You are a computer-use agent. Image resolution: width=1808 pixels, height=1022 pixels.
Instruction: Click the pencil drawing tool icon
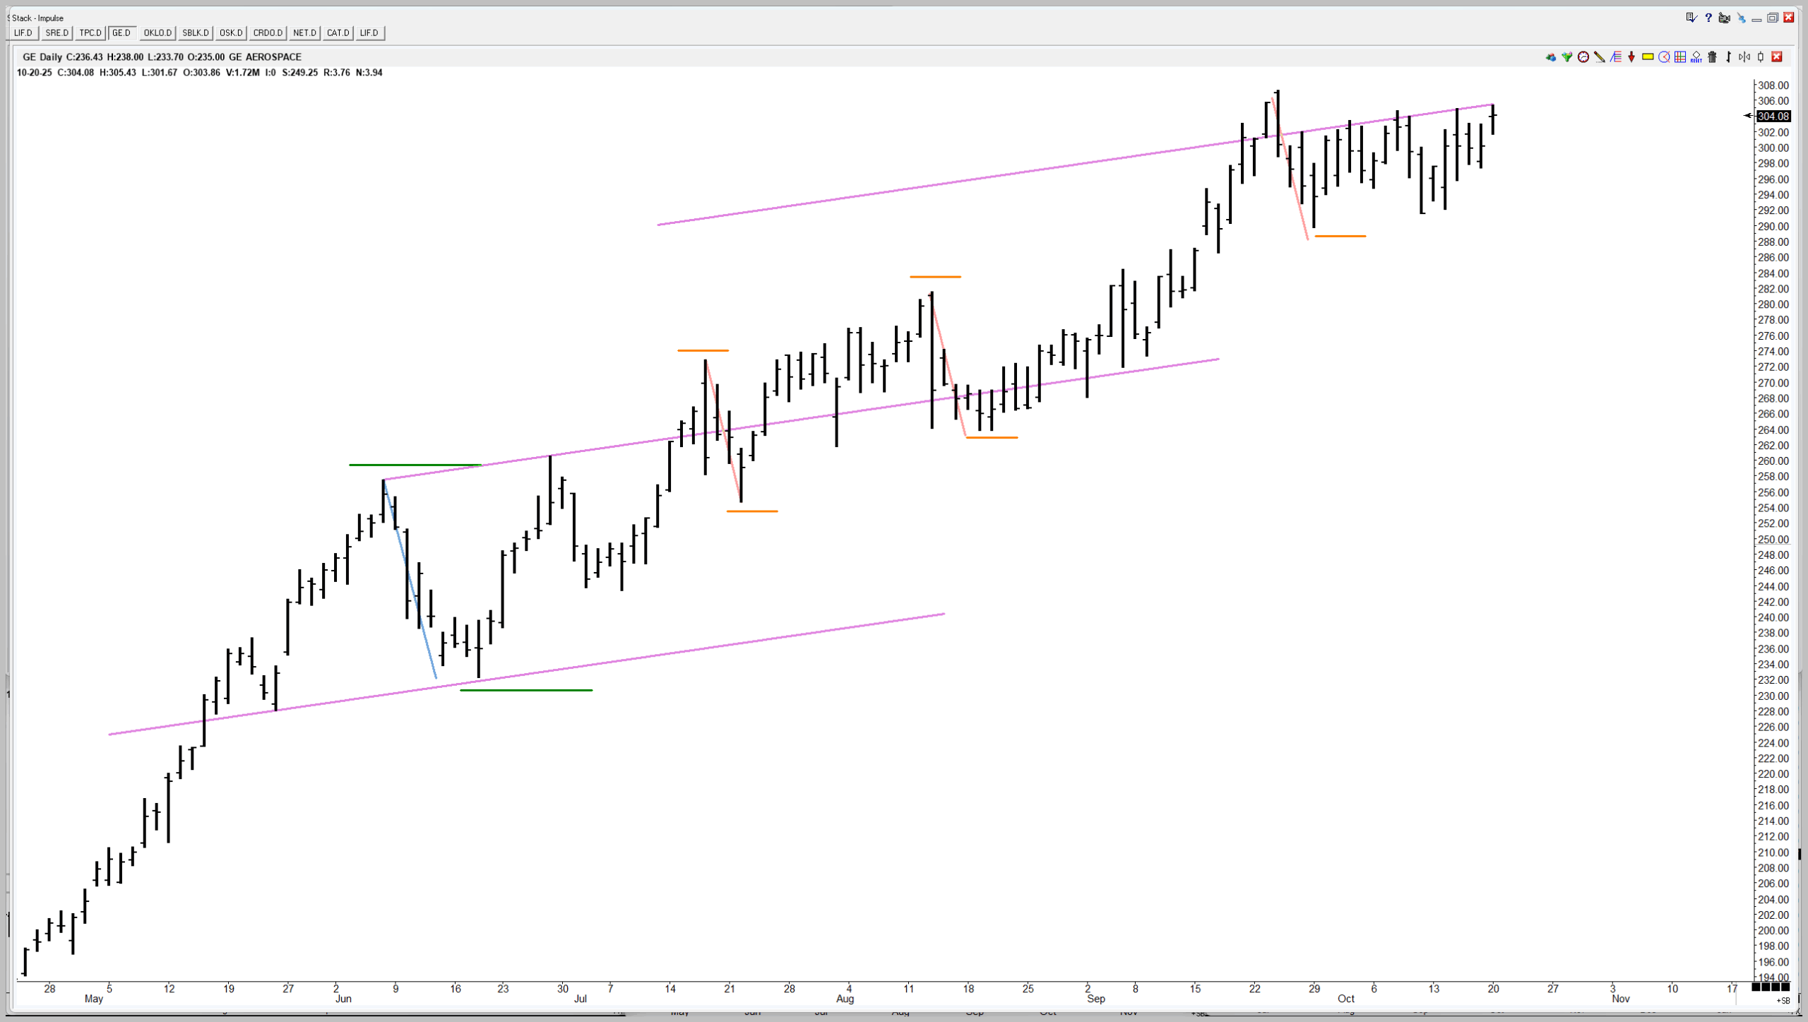click(1600, 57)
